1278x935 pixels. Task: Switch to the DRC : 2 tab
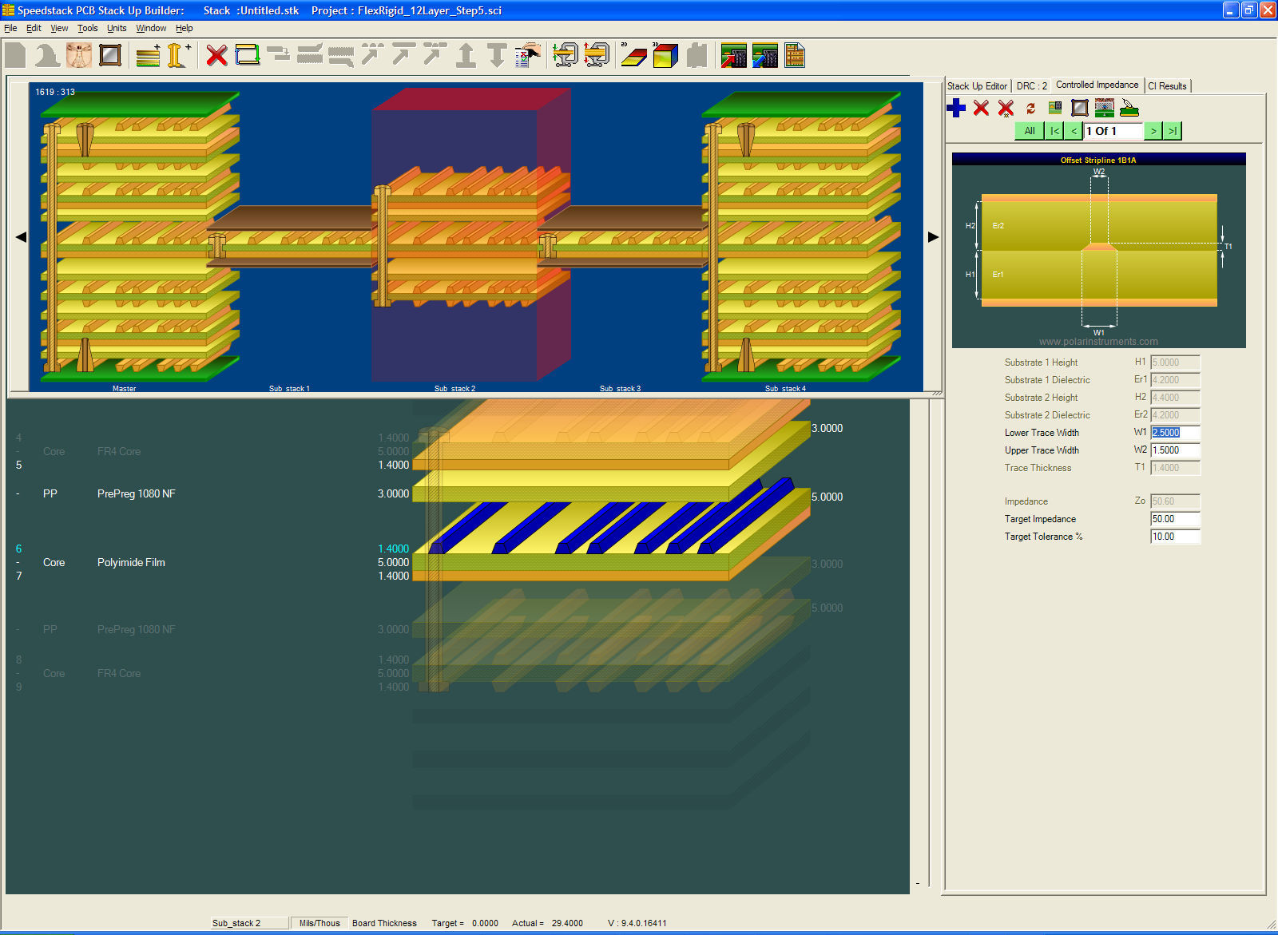coord(1031,85)
